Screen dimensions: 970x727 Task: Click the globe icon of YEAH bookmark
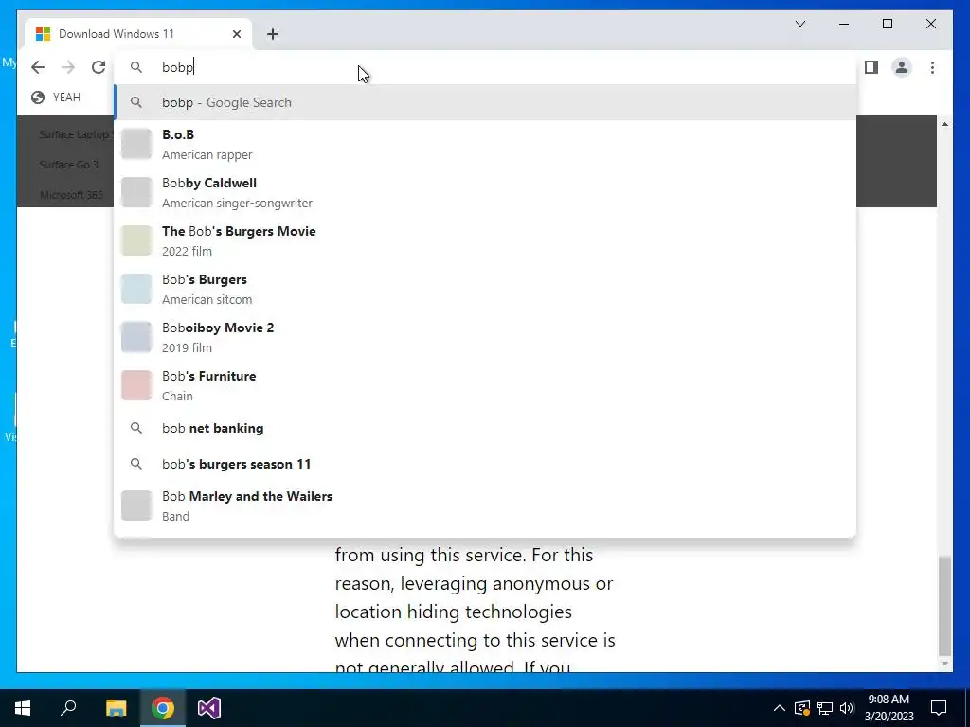point(38,98)
